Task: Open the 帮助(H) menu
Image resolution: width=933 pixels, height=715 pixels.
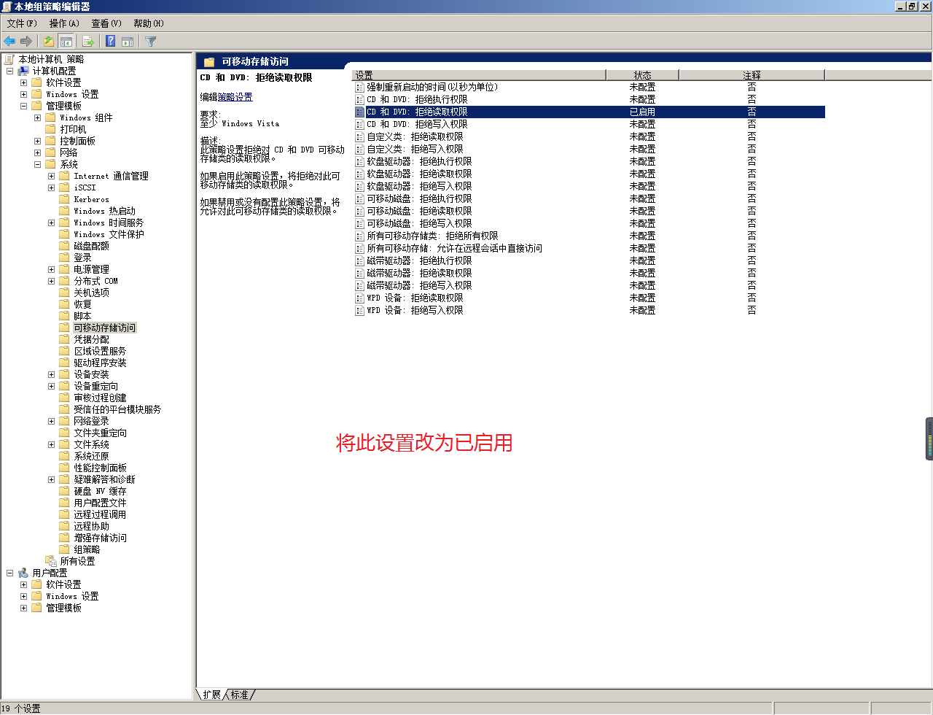Action: coord(149,23)
